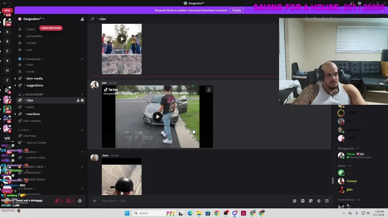Click username san in the message header
The image size is (388, 218).
(104, 83)
